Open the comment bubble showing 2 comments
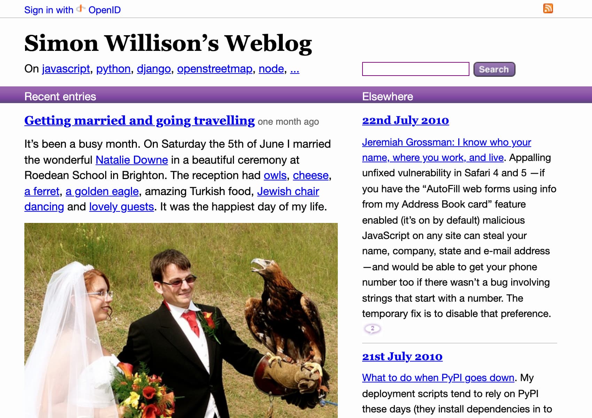The height and width of the screenshot is (418, 592). (372, 328)
